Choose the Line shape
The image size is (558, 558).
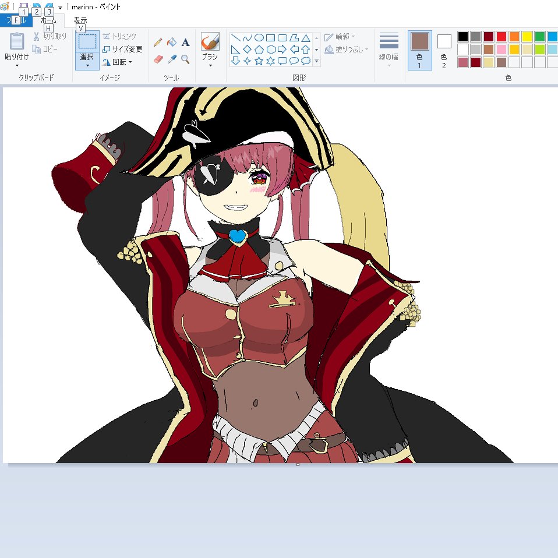pyautogui.click(x=235, y=38)
